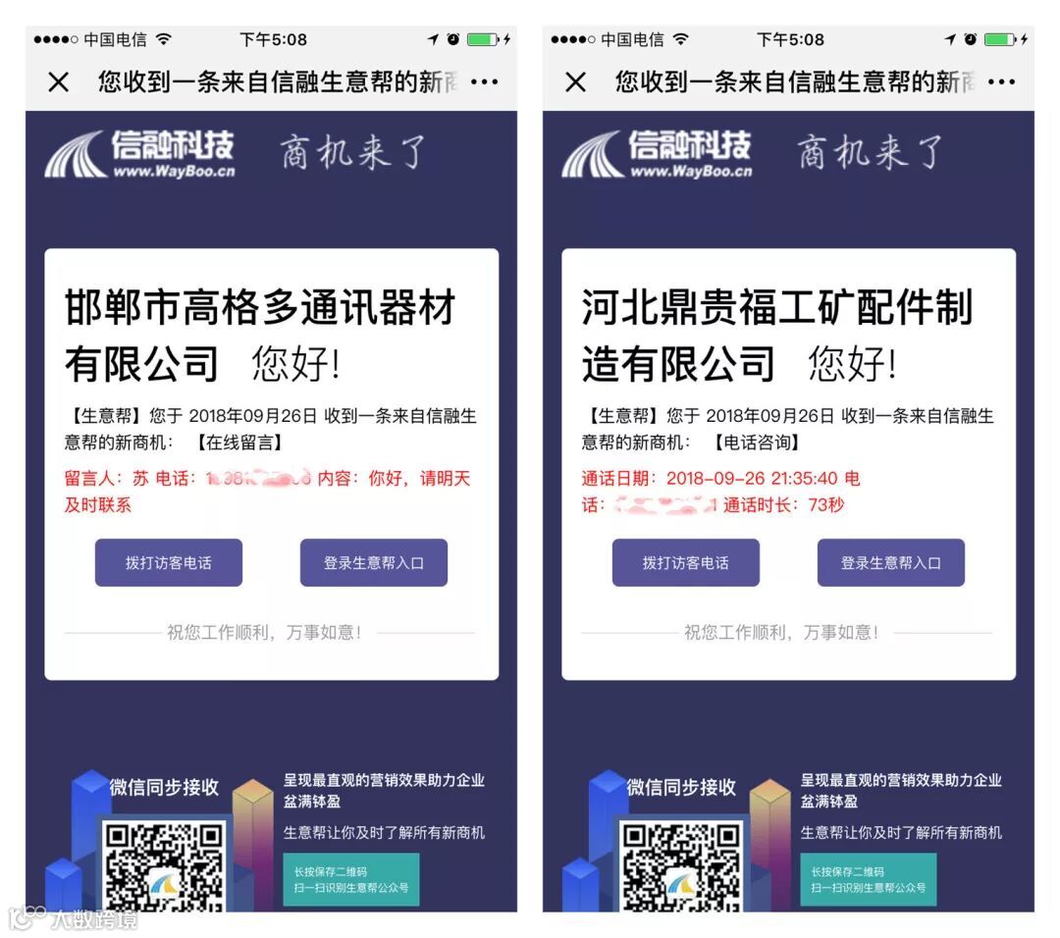This screenshot has height=938, width=1060.
Task: Tap the teal 长按保存二维码 banner on the right
Action: pos(869,880)
